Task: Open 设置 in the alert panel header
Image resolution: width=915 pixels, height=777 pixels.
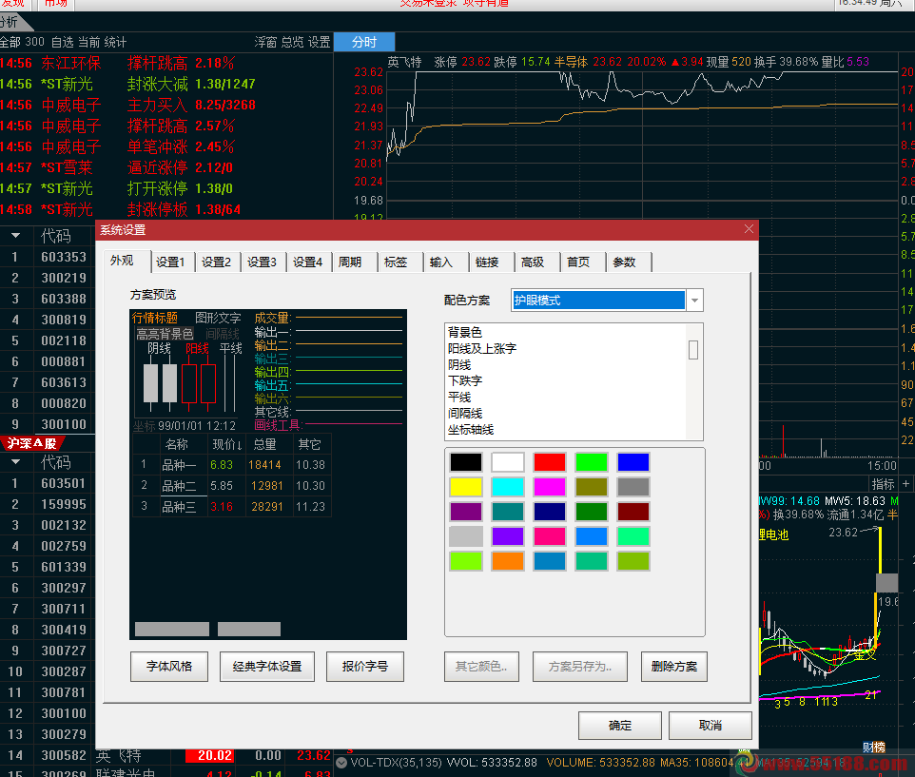Action: (320, 42)
